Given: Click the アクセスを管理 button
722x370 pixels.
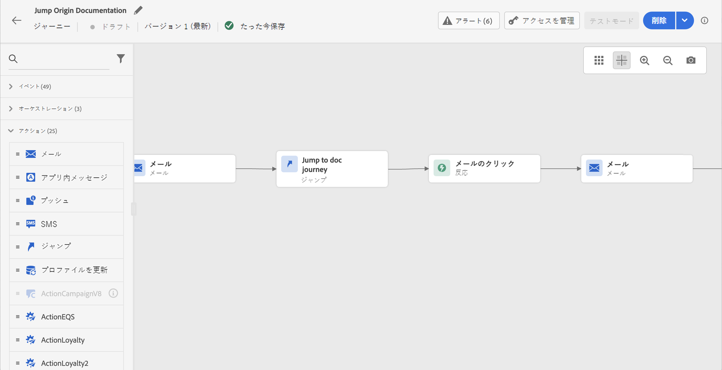Looking at the screenshot, I should click(541, 20).
